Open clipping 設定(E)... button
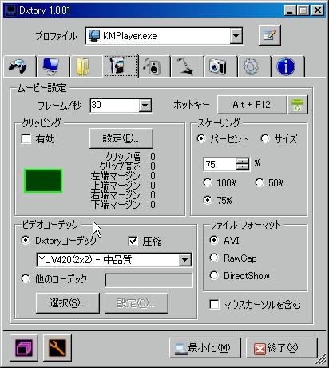The width and height of the screenshot is (329, 368). (x=121, y=138)
